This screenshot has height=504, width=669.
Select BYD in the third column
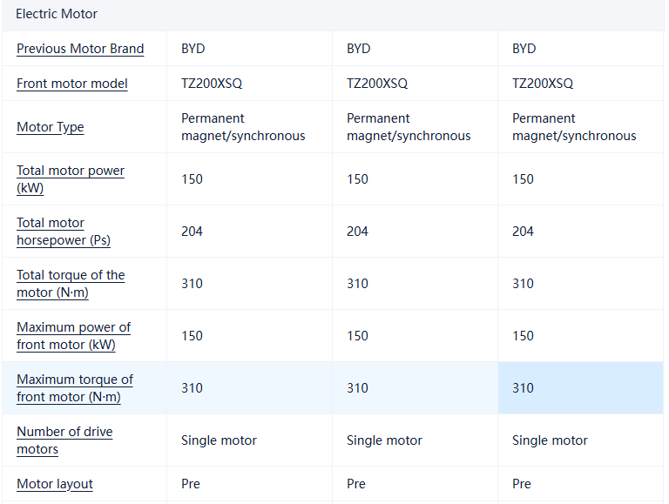pyautogui.click(x=524, y=49)
